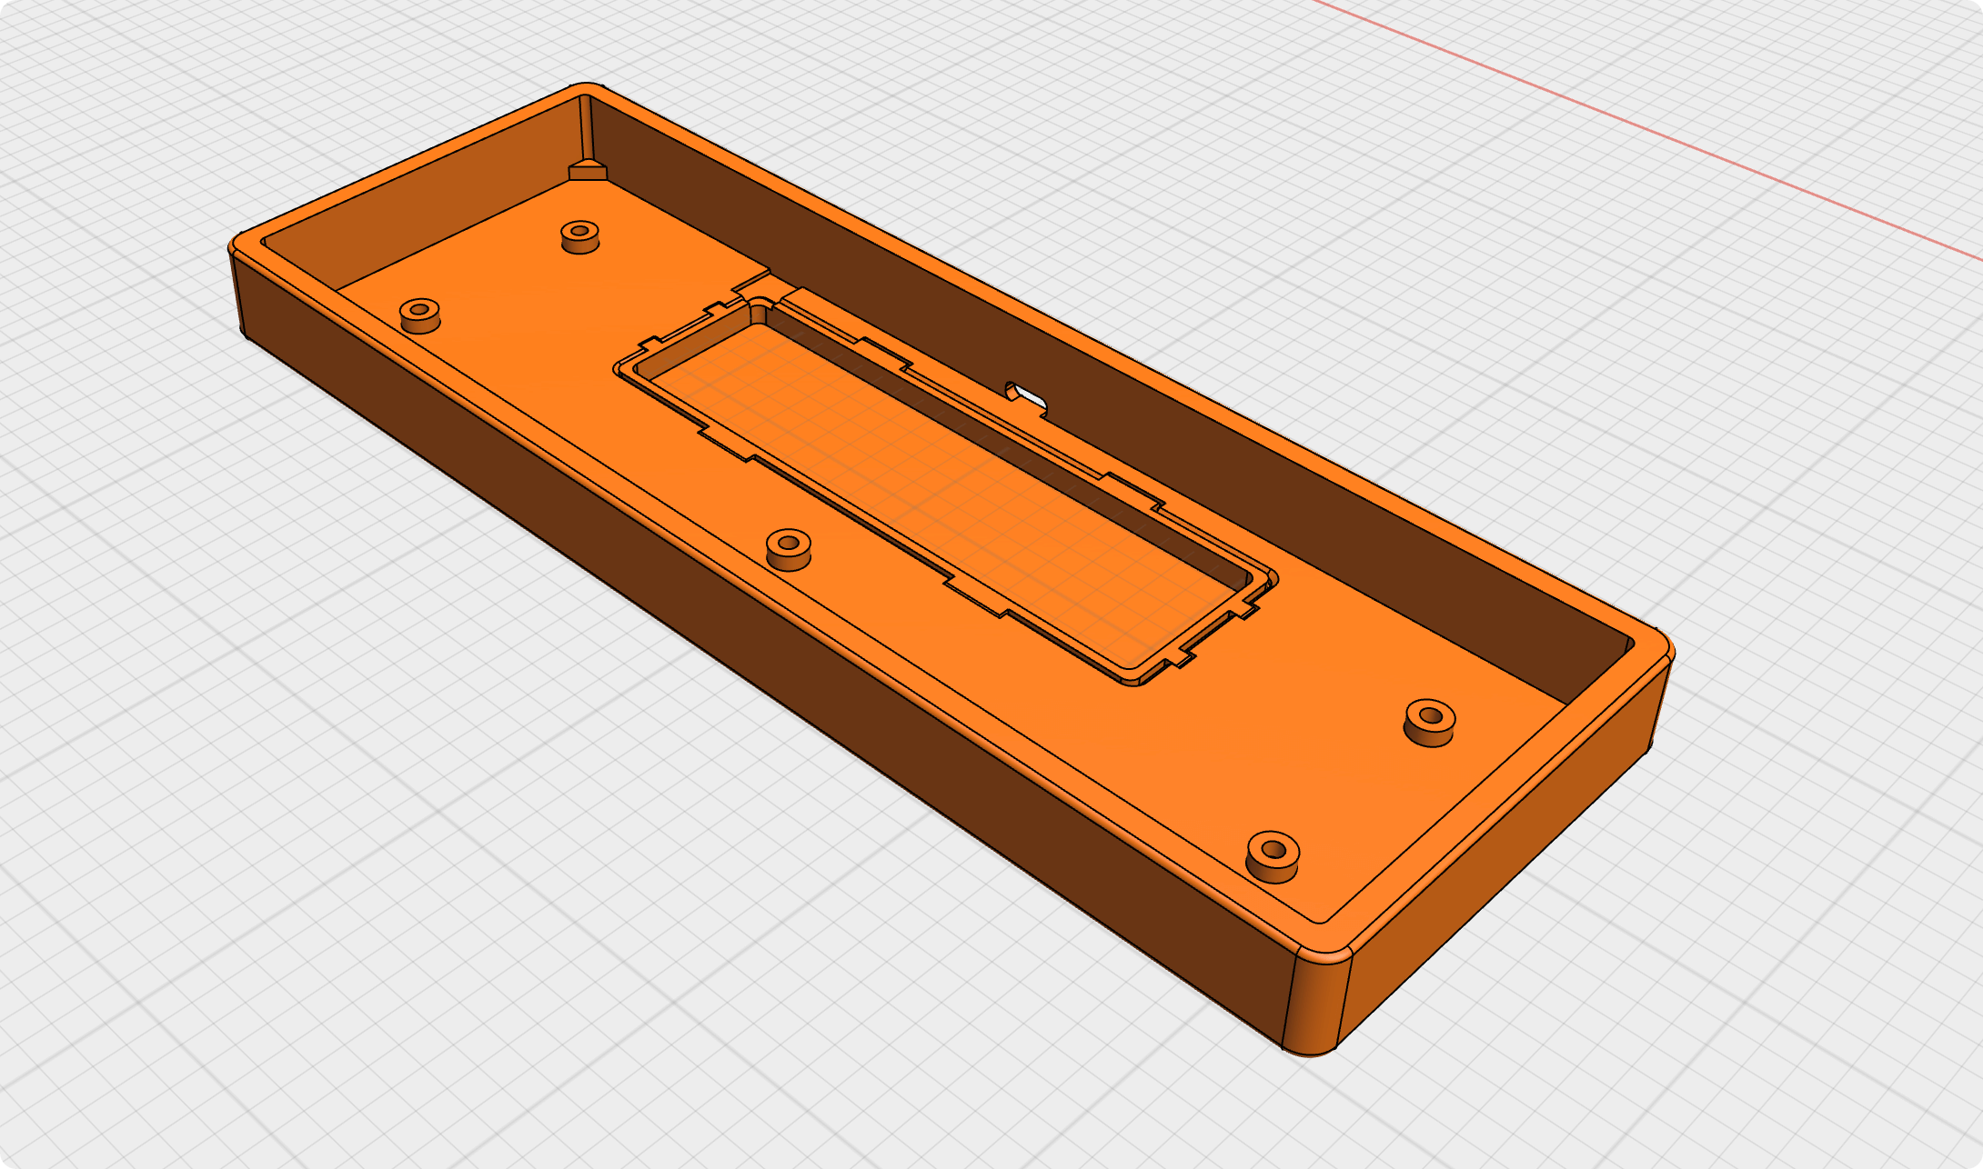
Task: Select the small corner post block inside back corner
Action: click(588, 171)
